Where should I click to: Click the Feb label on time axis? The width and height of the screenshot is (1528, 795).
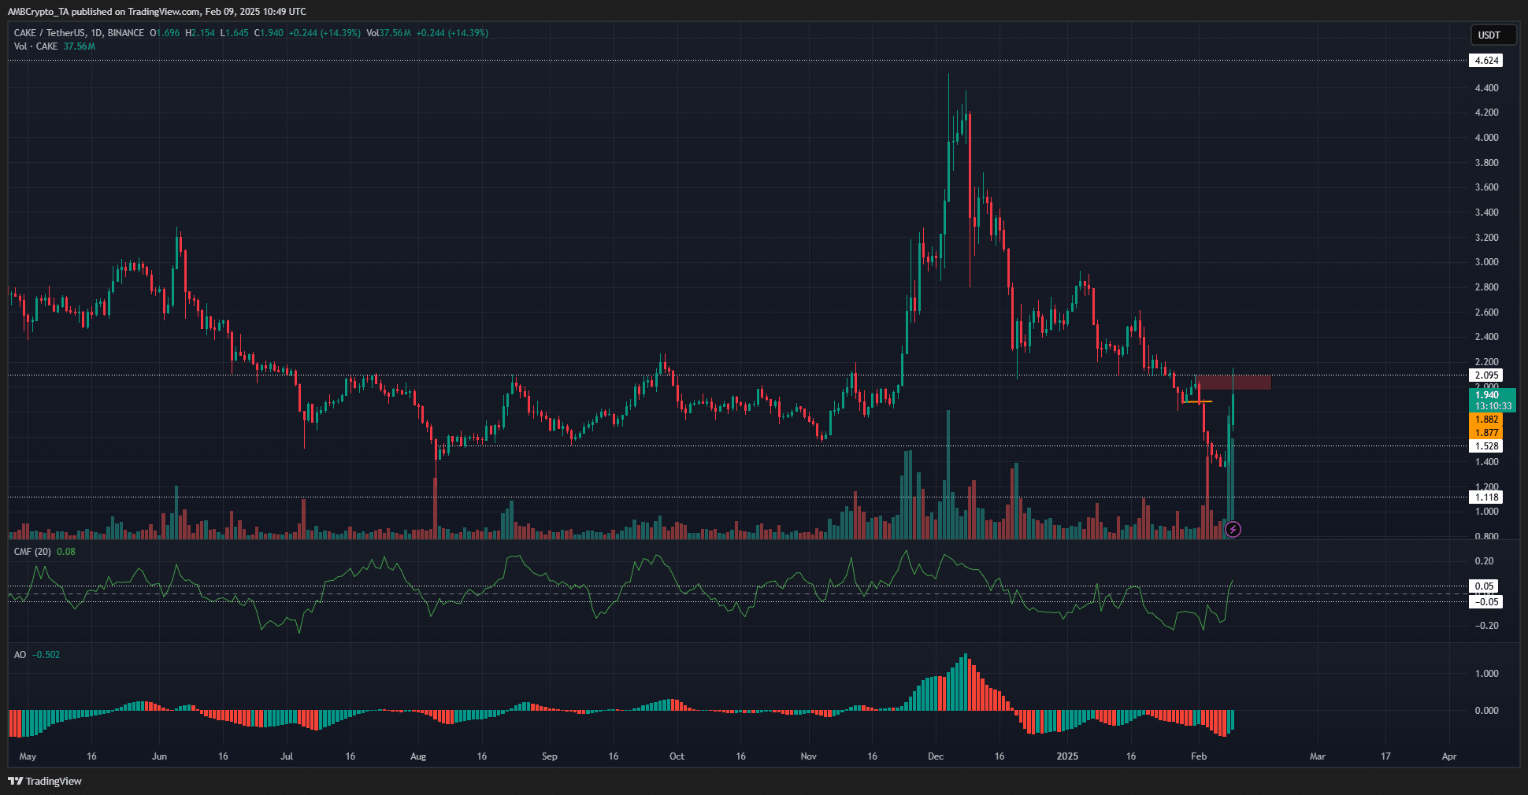(1199, 756)
